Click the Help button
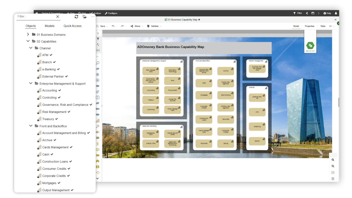Image resolution: width=352 pixels, height=198 pixels. point(327,13)
